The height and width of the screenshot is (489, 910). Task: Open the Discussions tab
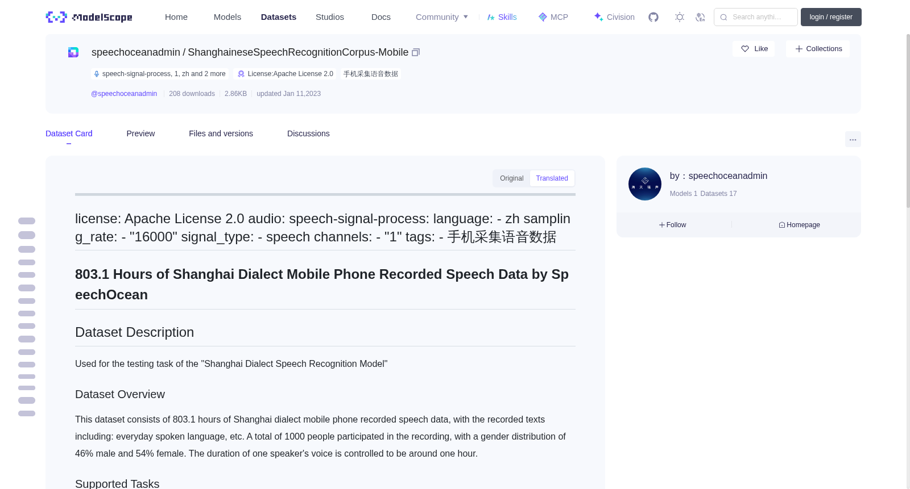pyautogui.click(x=308, y=133)
